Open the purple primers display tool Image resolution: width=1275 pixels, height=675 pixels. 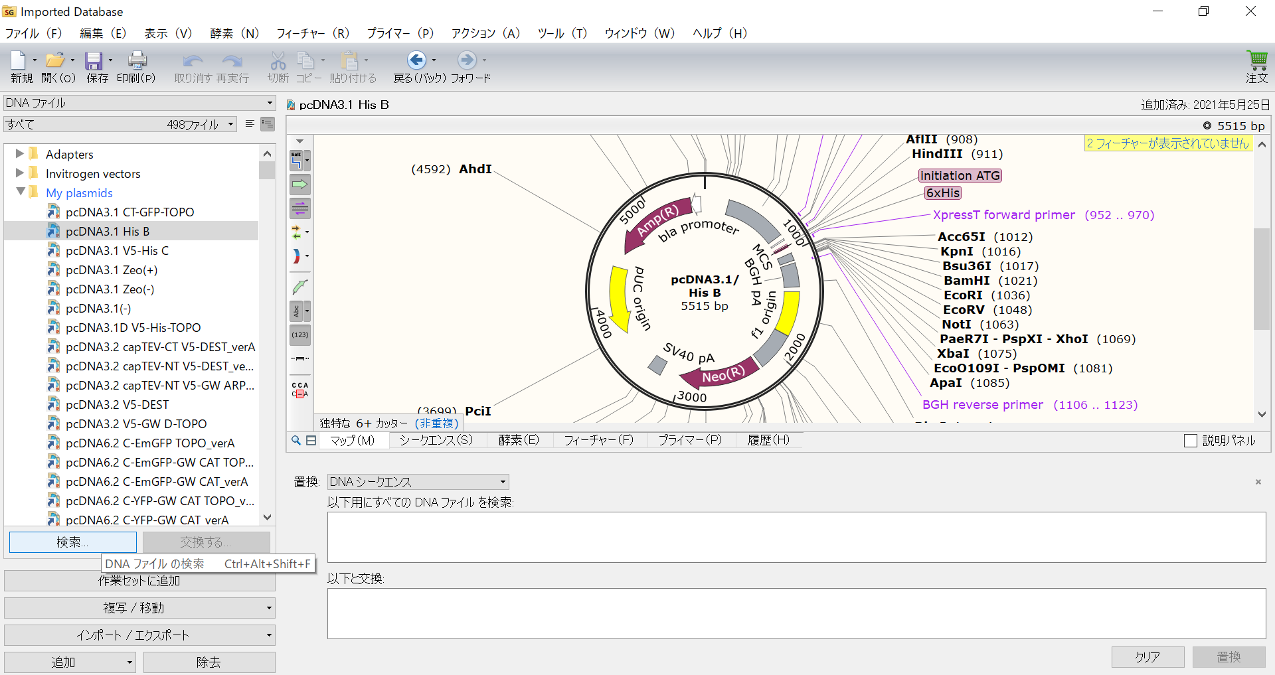(x=299, y=208)
